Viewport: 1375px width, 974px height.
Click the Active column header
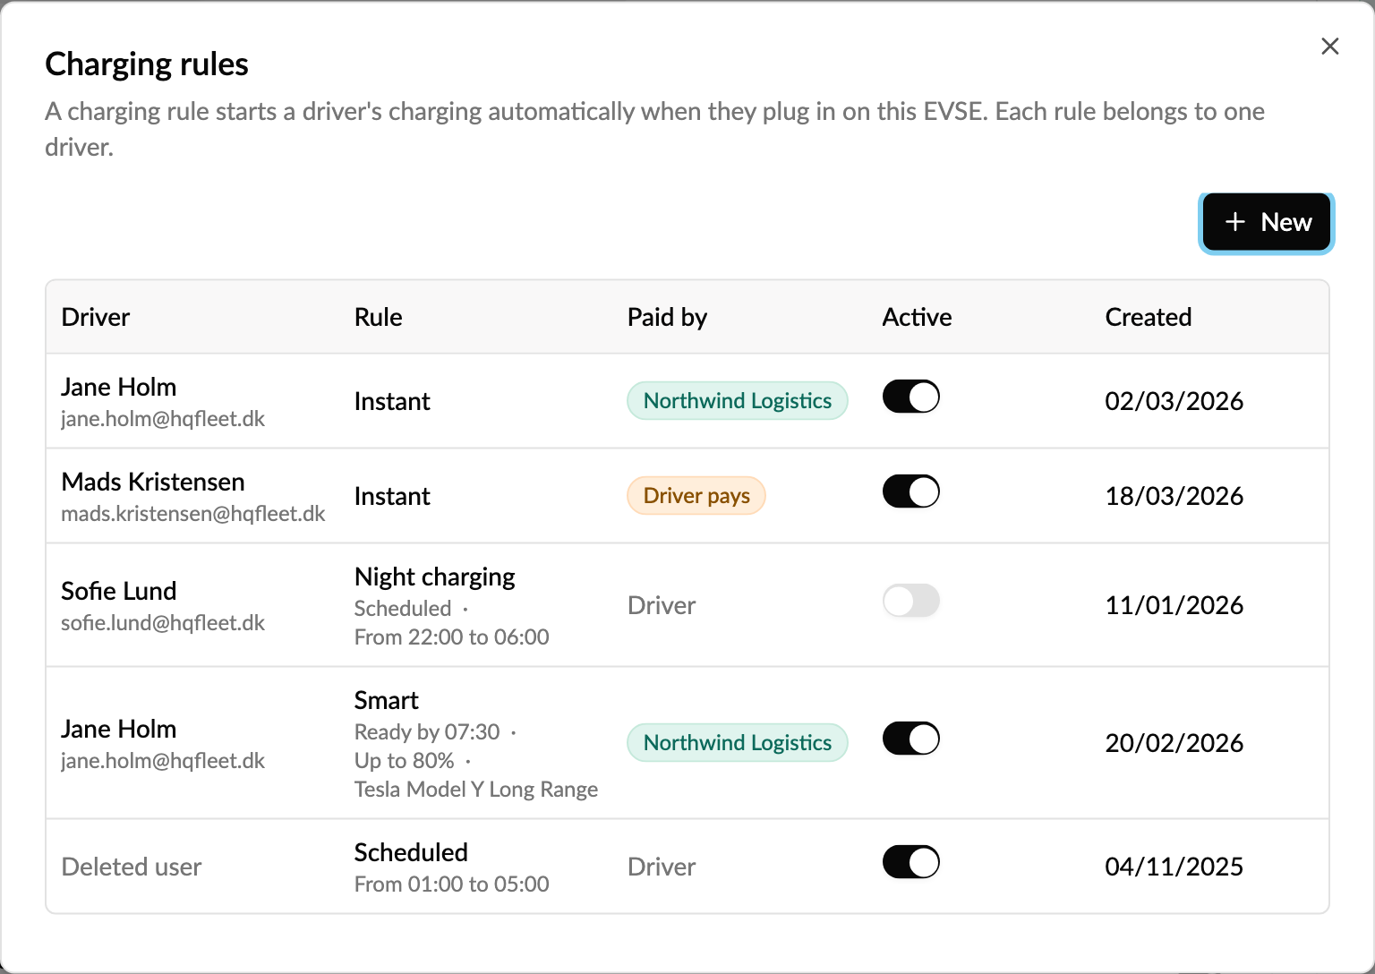[917, 317]
